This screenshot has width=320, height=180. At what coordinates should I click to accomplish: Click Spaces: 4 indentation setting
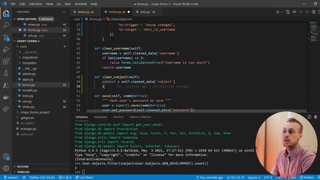(254, 177)
